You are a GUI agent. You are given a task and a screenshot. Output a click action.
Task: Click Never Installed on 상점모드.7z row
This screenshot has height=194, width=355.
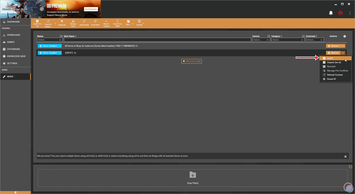[48, 53]
